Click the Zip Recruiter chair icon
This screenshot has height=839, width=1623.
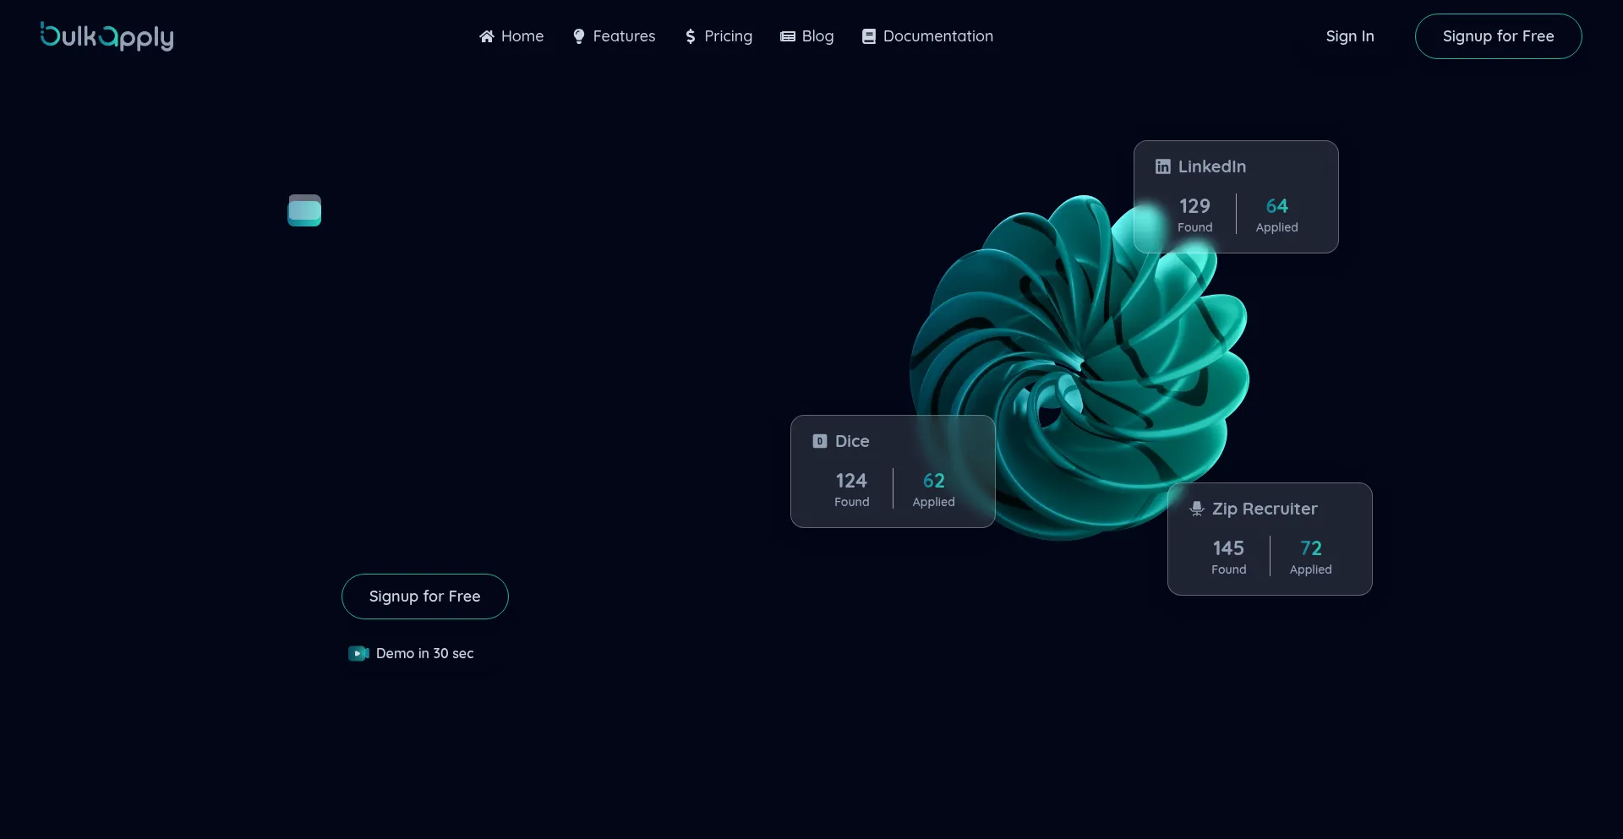tap(1196, 509)
